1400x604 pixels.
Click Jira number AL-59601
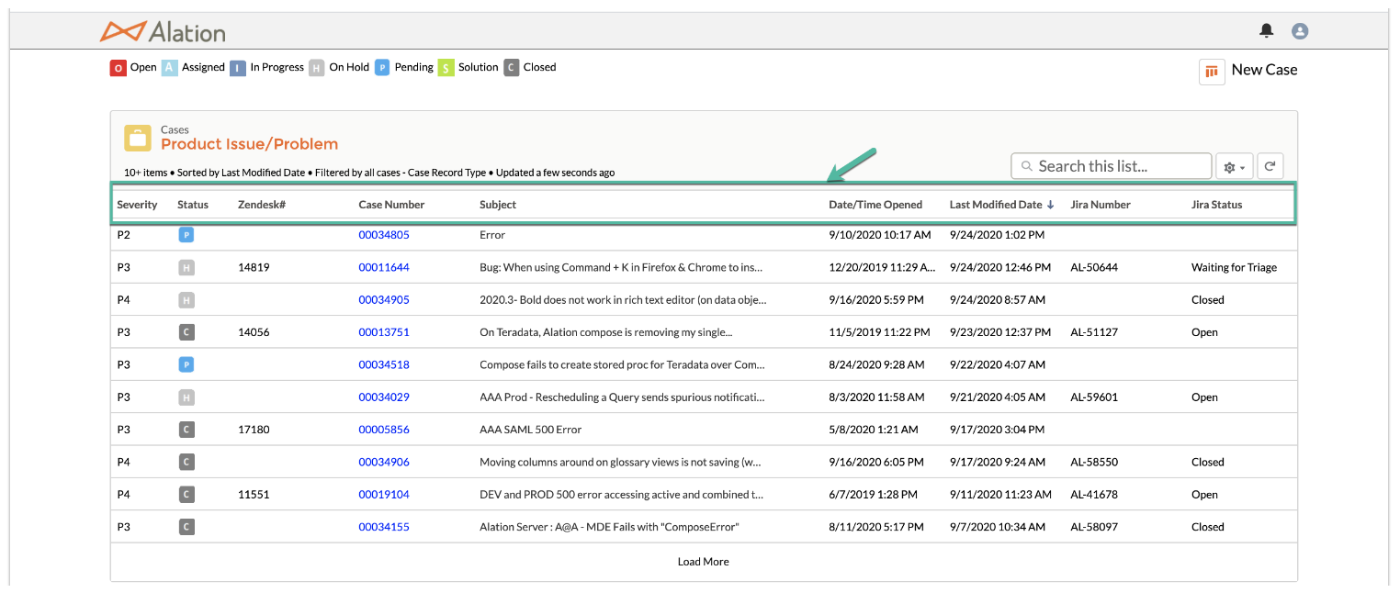[x=1094, y=397]
